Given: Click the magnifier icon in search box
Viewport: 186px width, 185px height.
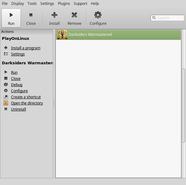Looking at the screenshot, I should tap(154, 18).
